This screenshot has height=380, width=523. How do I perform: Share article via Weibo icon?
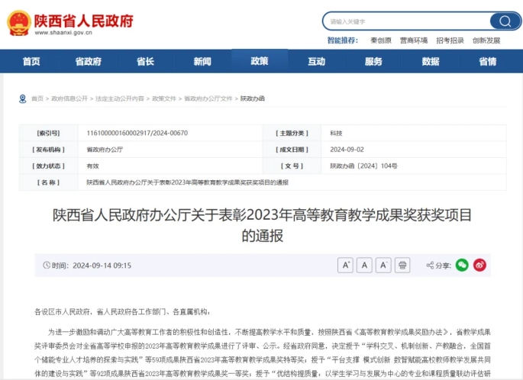[x=480, y=266]
